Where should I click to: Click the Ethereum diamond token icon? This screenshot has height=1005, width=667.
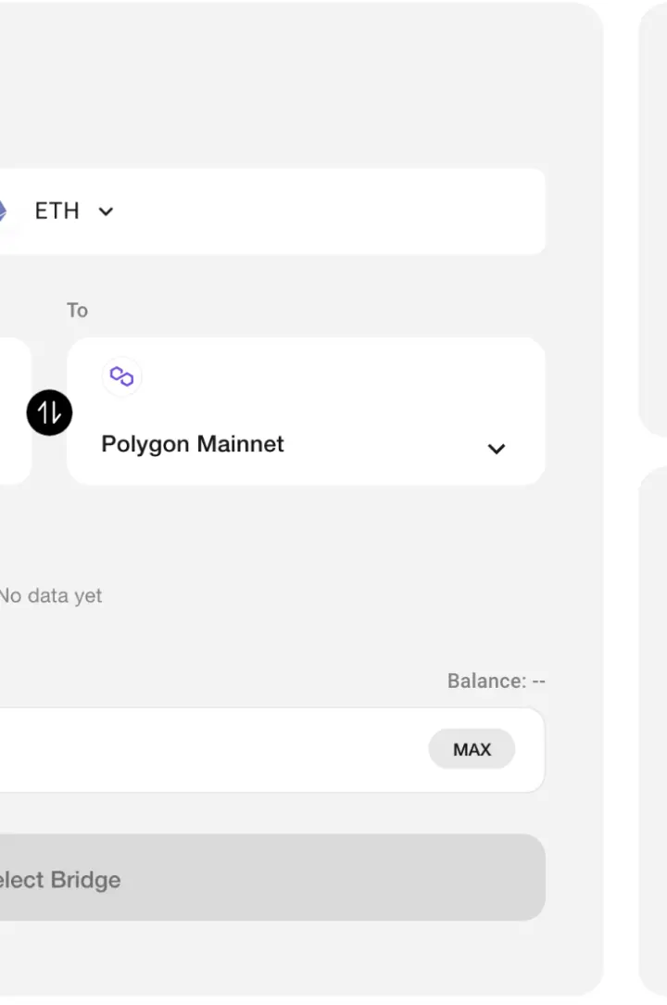(2, 211)
